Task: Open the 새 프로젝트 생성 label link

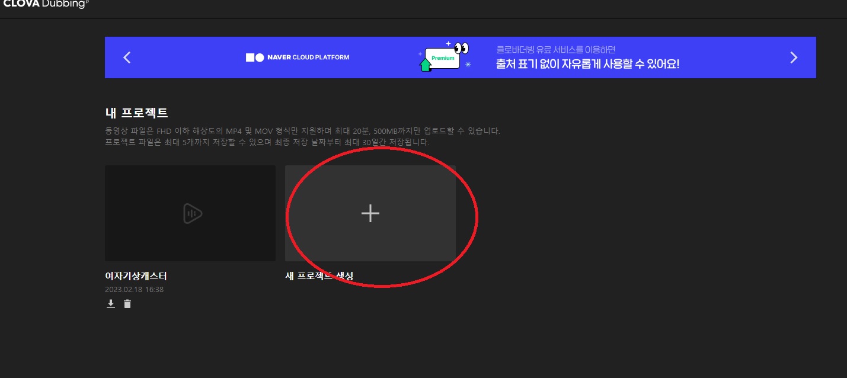Action: click(x=320, y=275)
